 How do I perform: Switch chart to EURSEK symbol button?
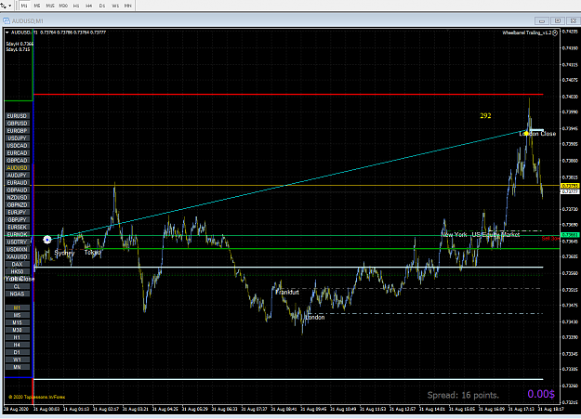pyautogui.click(x=17, y=227)
